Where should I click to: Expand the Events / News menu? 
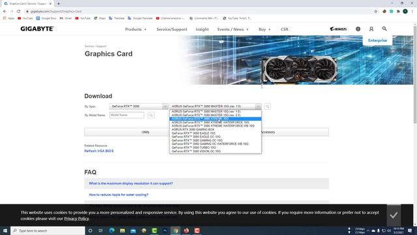coord(233,29)
